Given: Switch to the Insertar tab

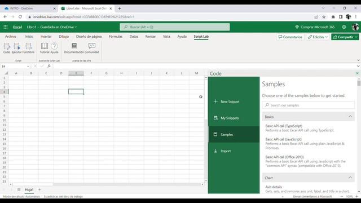Looking at the screenshot, I should [46, 36].
